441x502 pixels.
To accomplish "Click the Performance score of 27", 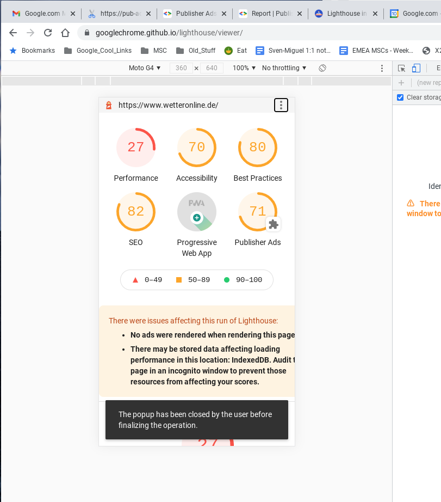I will [x=135, y=147].
